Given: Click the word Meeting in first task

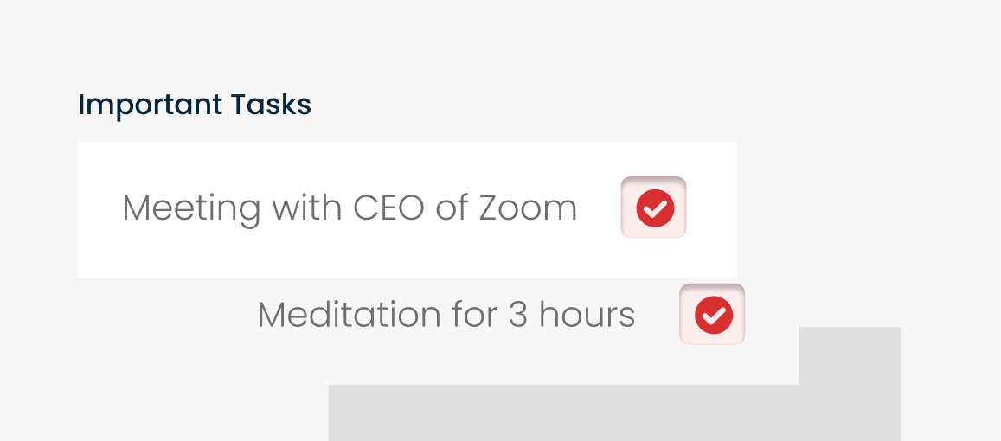Looking at the screenshot, I should click(191, 210).
